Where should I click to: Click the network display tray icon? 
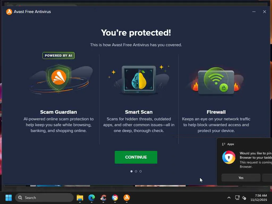237,198
